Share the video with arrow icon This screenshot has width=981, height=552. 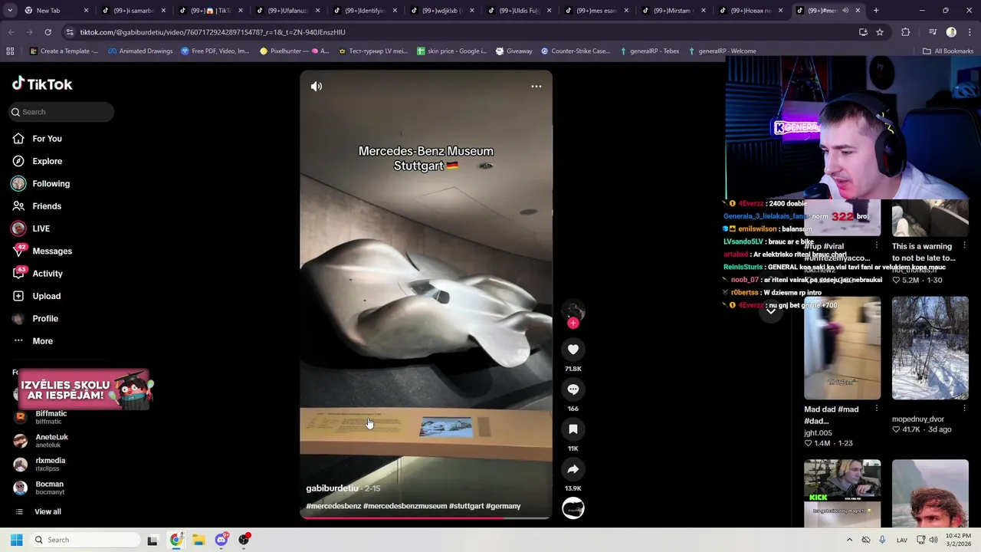tap(573, 469)
